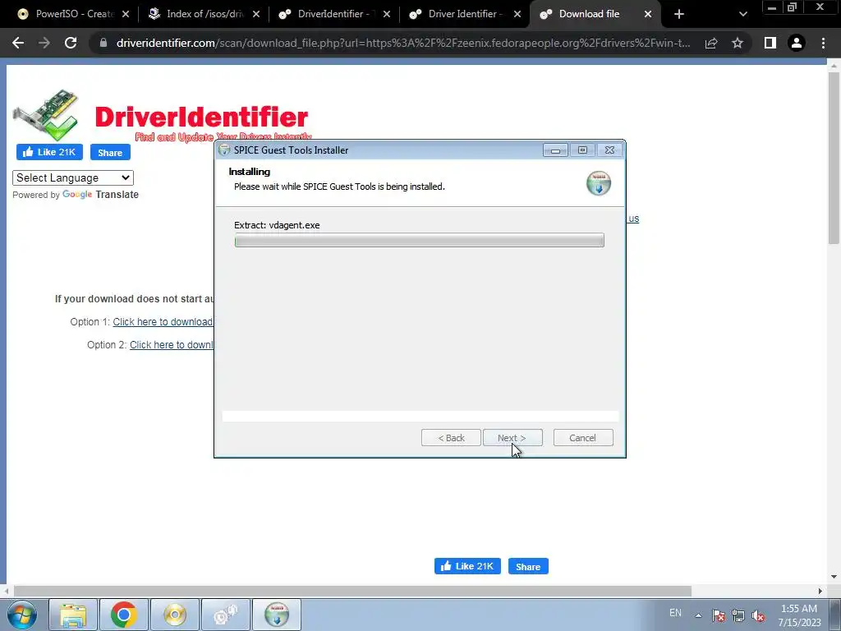
Task: Click the installer progress bar
Action: pos(420,241)
